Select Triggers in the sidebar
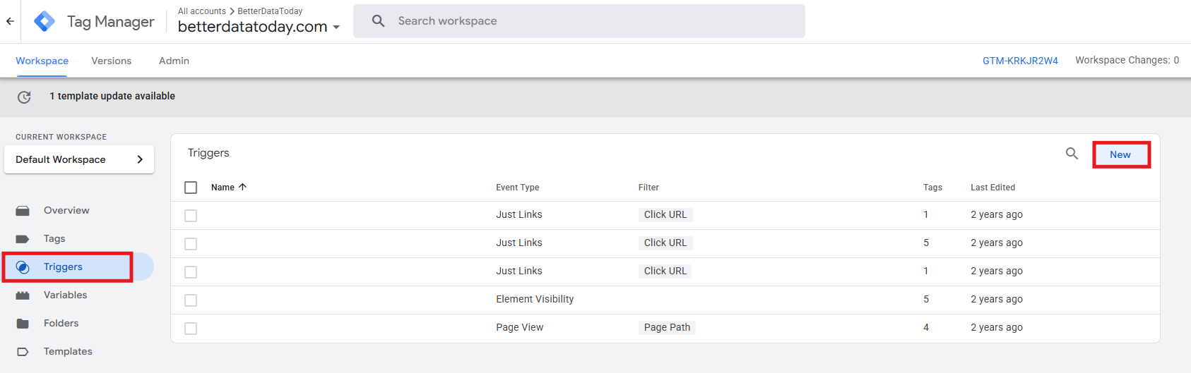Screen dimensions: 1191x373 click(x=63, y=267)
